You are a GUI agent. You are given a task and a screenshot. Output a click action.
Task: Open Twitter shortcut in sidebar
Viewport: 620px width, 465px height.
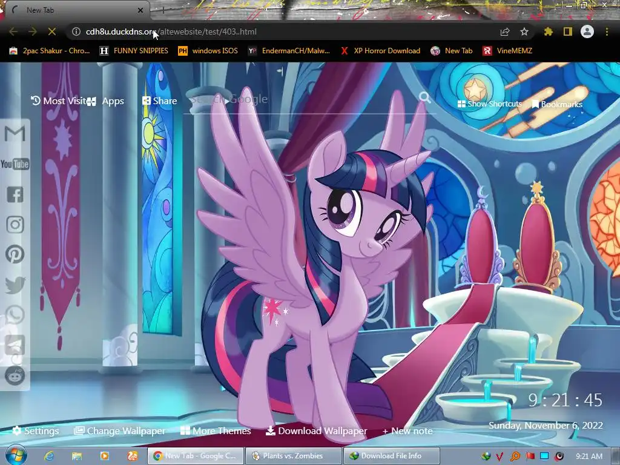[15, 285]
